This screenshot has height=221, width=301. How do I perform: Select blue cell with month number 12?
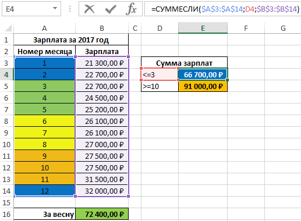pyautogui.click(x=45, y=191)
